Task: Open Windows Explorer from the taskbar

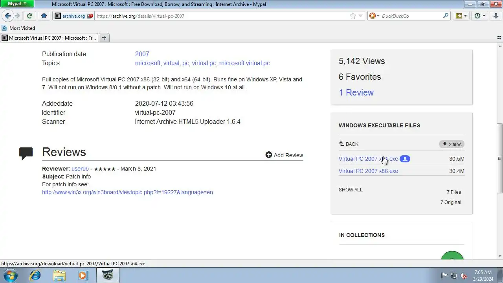Action: (59, 275)
